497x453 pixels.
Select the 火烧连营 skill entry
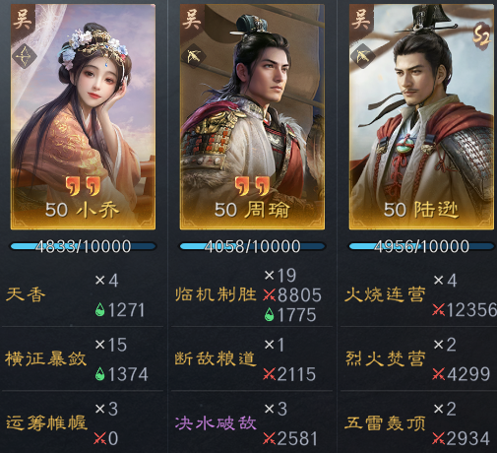point(385,294)
